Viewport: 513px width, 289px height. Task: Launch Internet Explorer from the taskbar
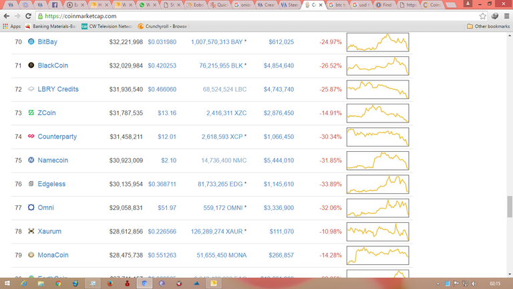(x=23, y=284)
